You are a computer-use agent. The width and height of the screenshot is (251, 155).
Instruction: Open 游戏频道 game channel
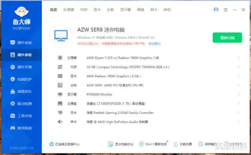(x=21, y=128)
